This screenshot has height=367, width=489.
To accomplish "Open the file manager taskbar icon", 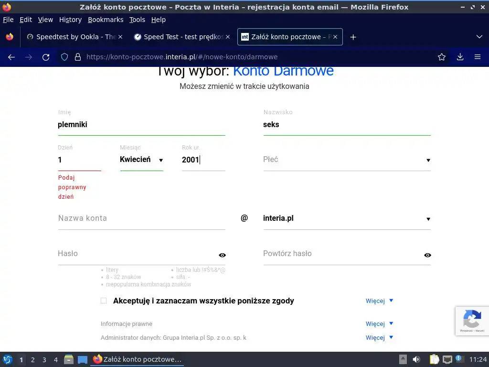I will coord(69,359).
